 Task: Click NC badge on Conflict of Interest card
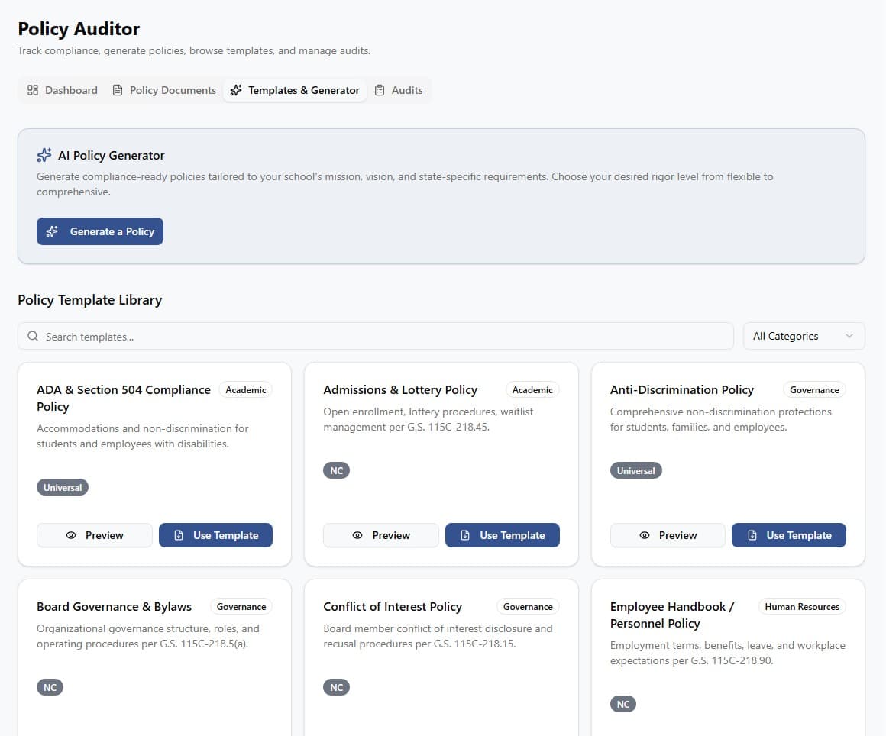coord(336,687)
